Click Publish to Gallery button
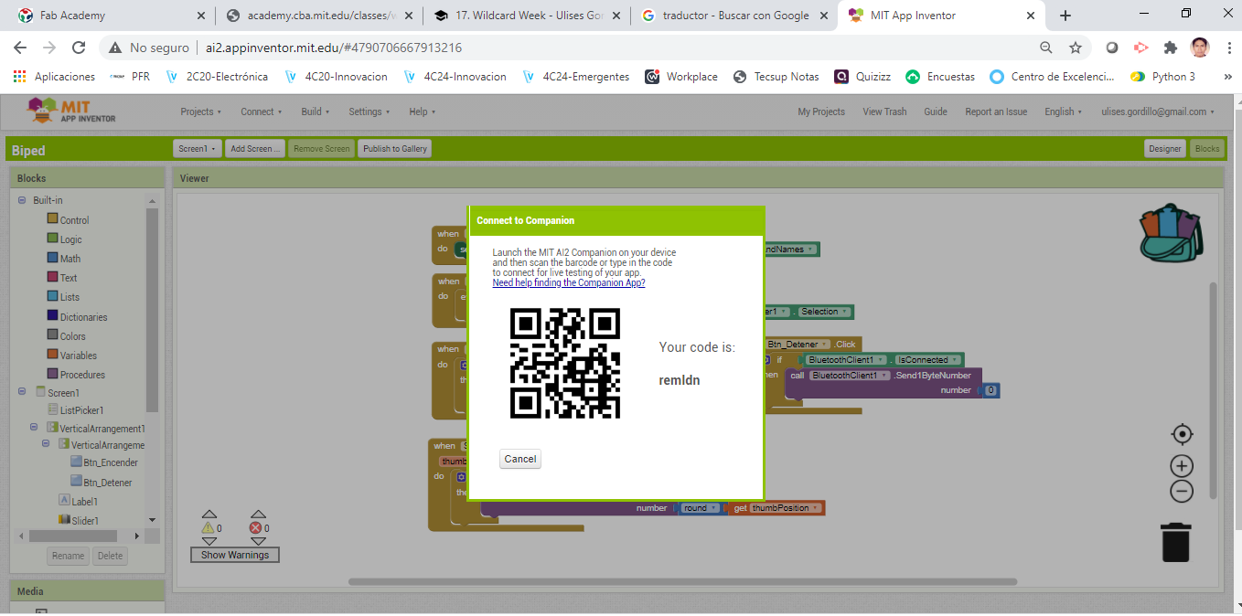The image size is (1242, 616). (x=394, y=148)
